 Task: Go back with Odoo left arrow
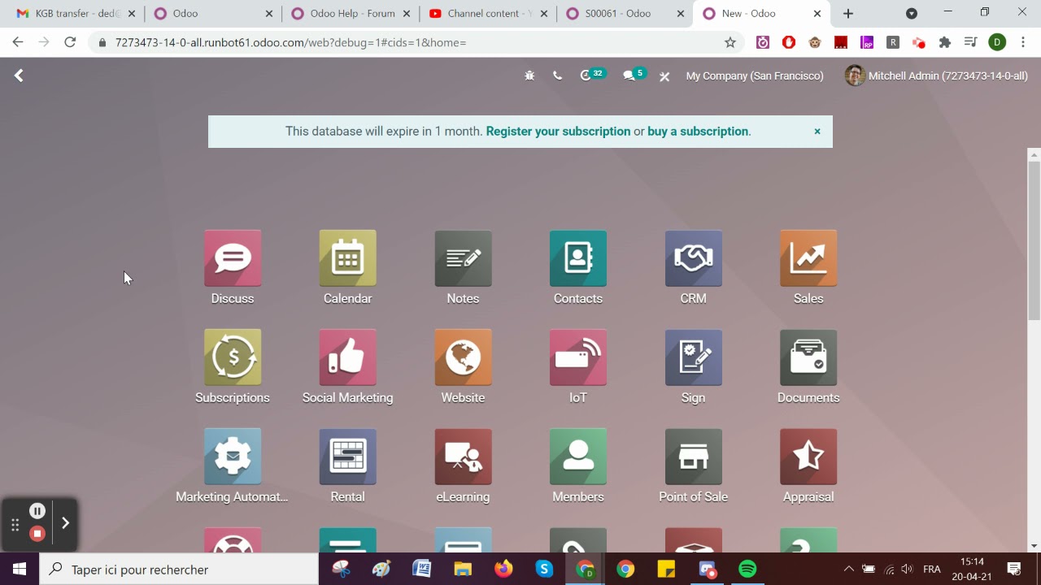click(x=19, y=76)
